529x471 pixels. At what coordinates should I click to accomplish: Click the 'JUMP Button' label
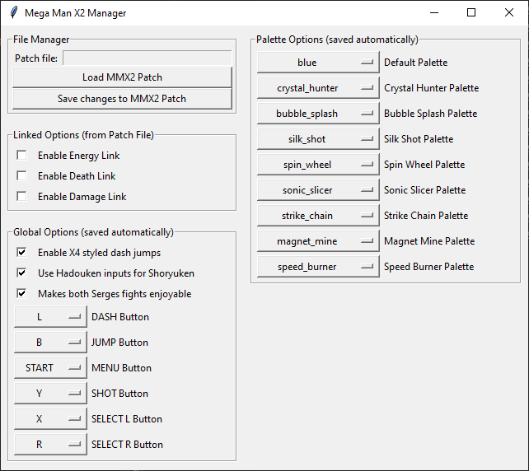(119, 343)
